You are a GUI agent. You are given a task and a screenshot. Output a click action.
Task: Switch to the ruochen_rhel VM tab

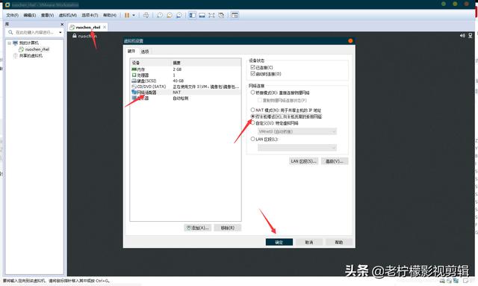pos(88,27)
